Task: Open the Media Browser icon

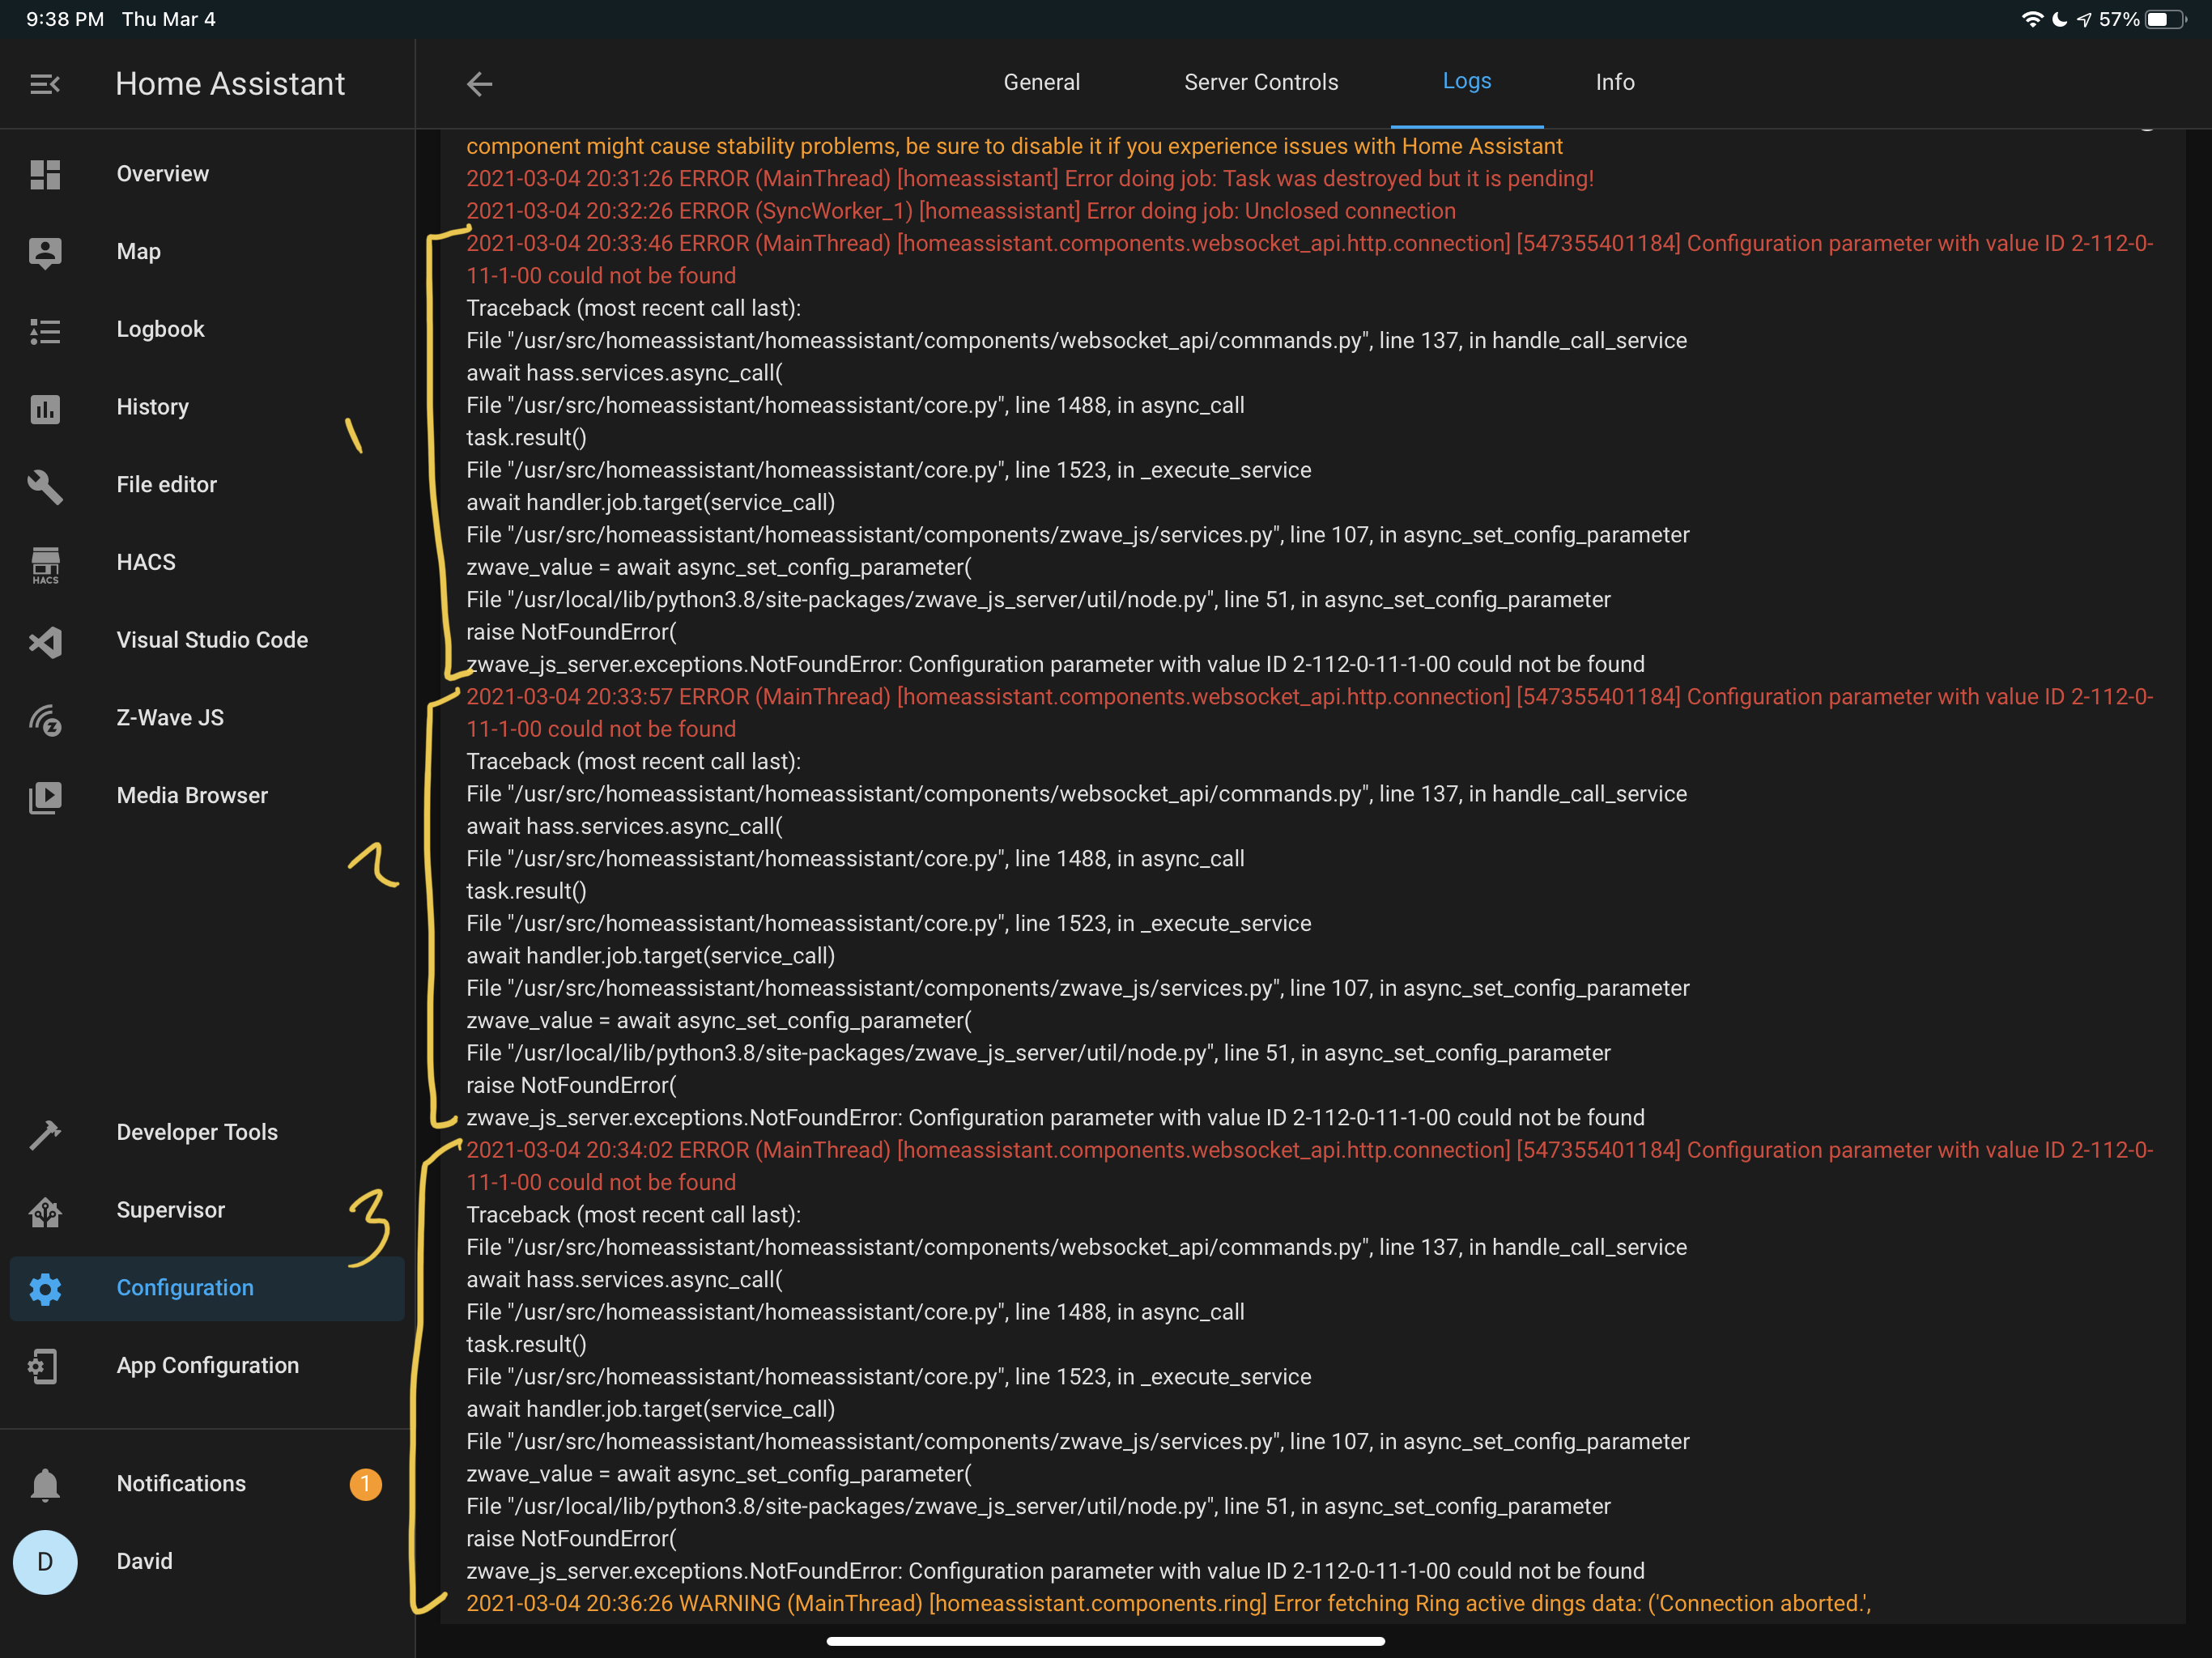Action: click(x=45, y=797)
